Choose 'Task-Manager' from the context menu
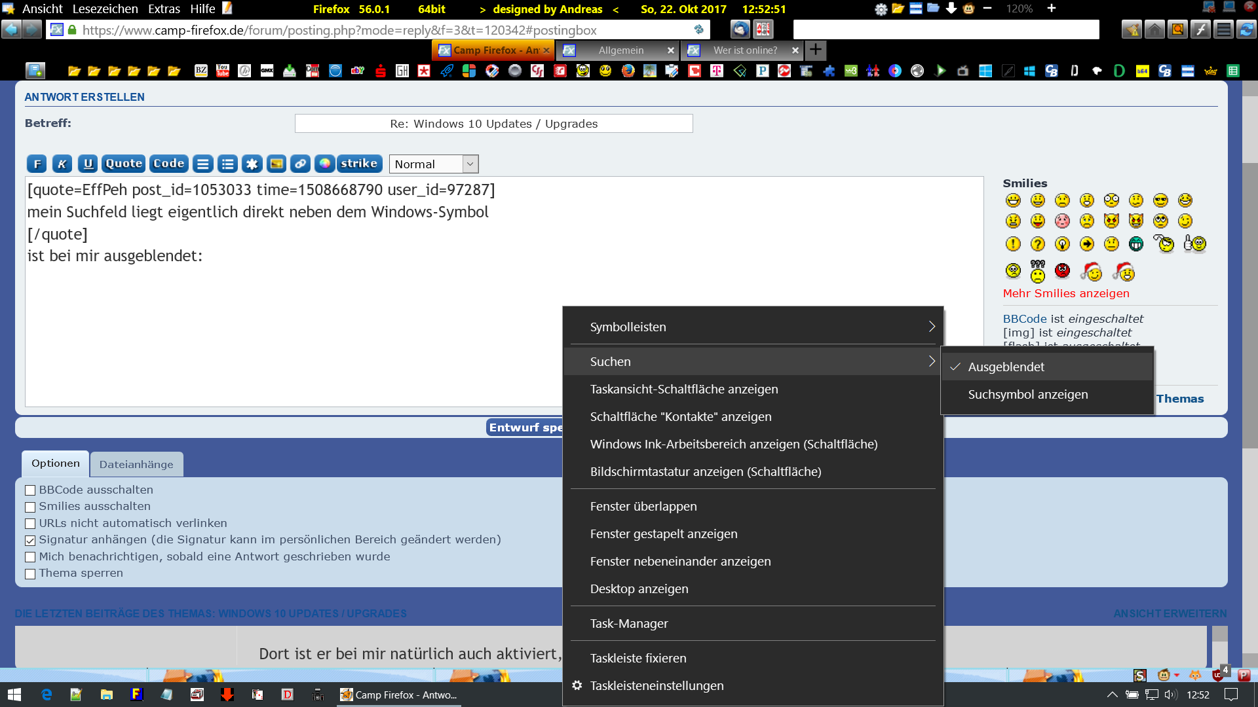This screenshot has width=1258, height=707. [x=628, y=624]
